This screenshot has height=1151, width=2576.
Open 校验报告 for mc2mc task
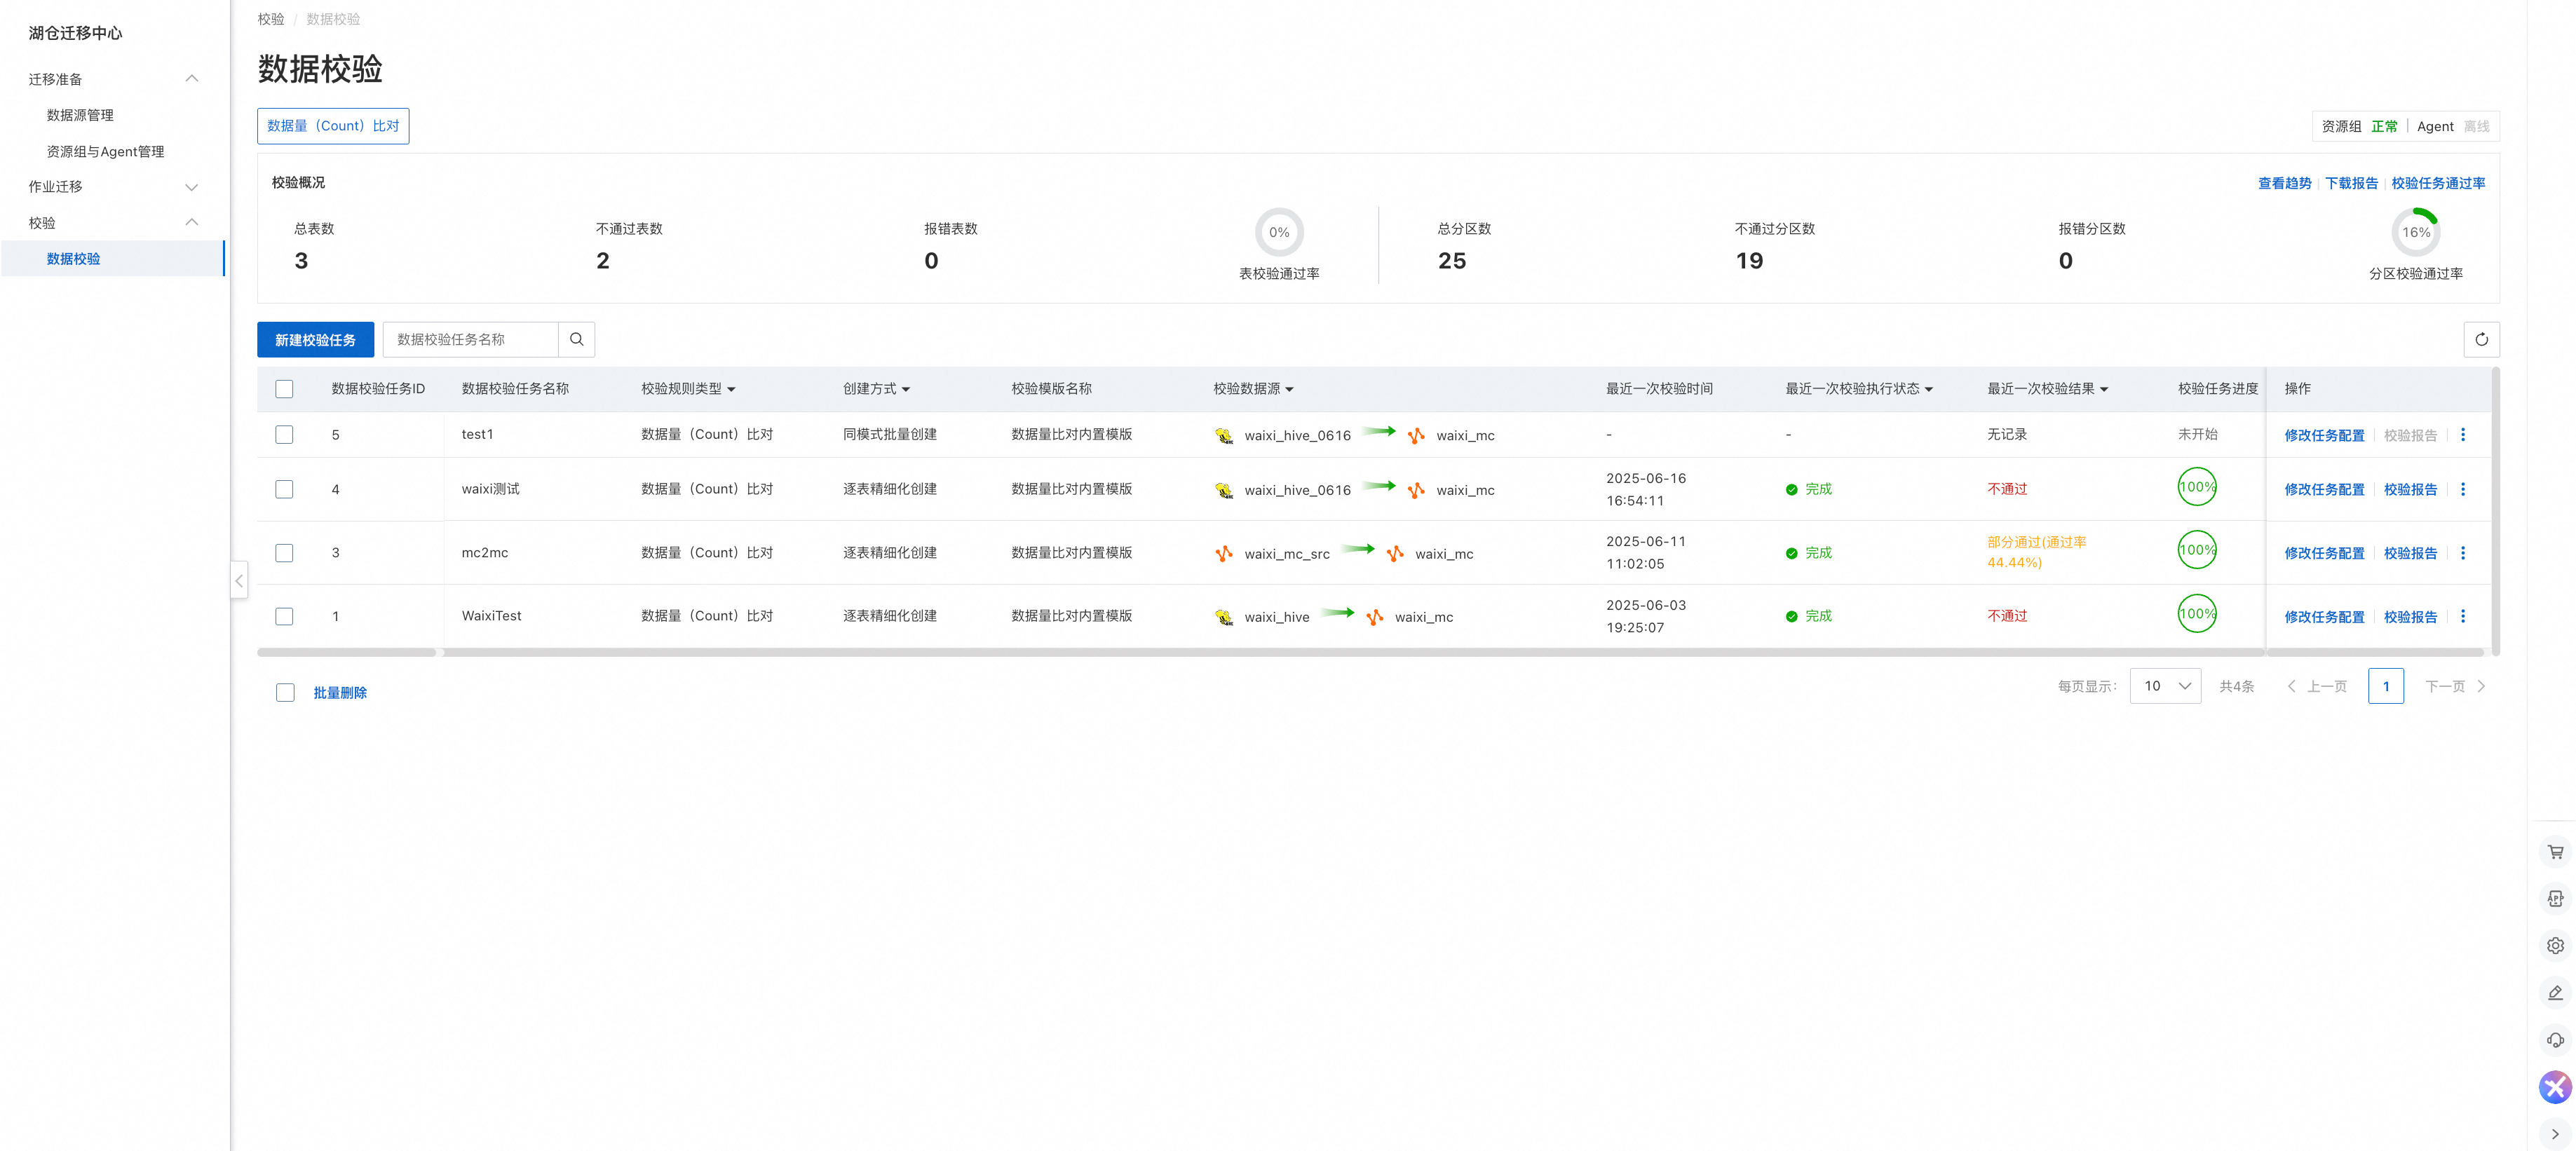(x=2410, y=553)
